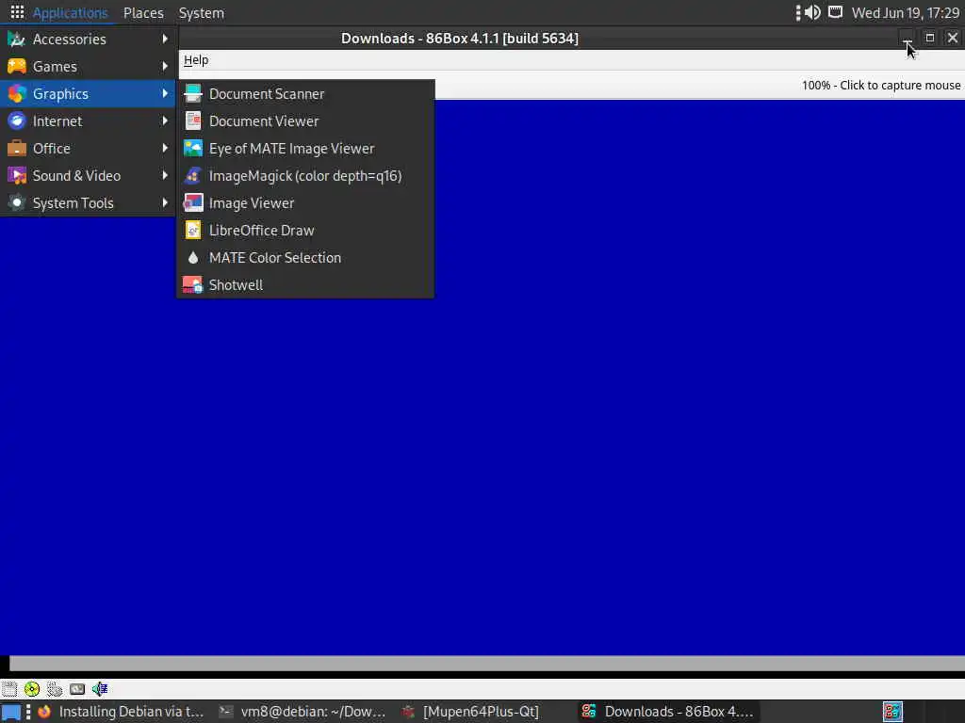Click the Sound & Video icon
This screenshot has width=965, height=723.
tap(17, 176)
